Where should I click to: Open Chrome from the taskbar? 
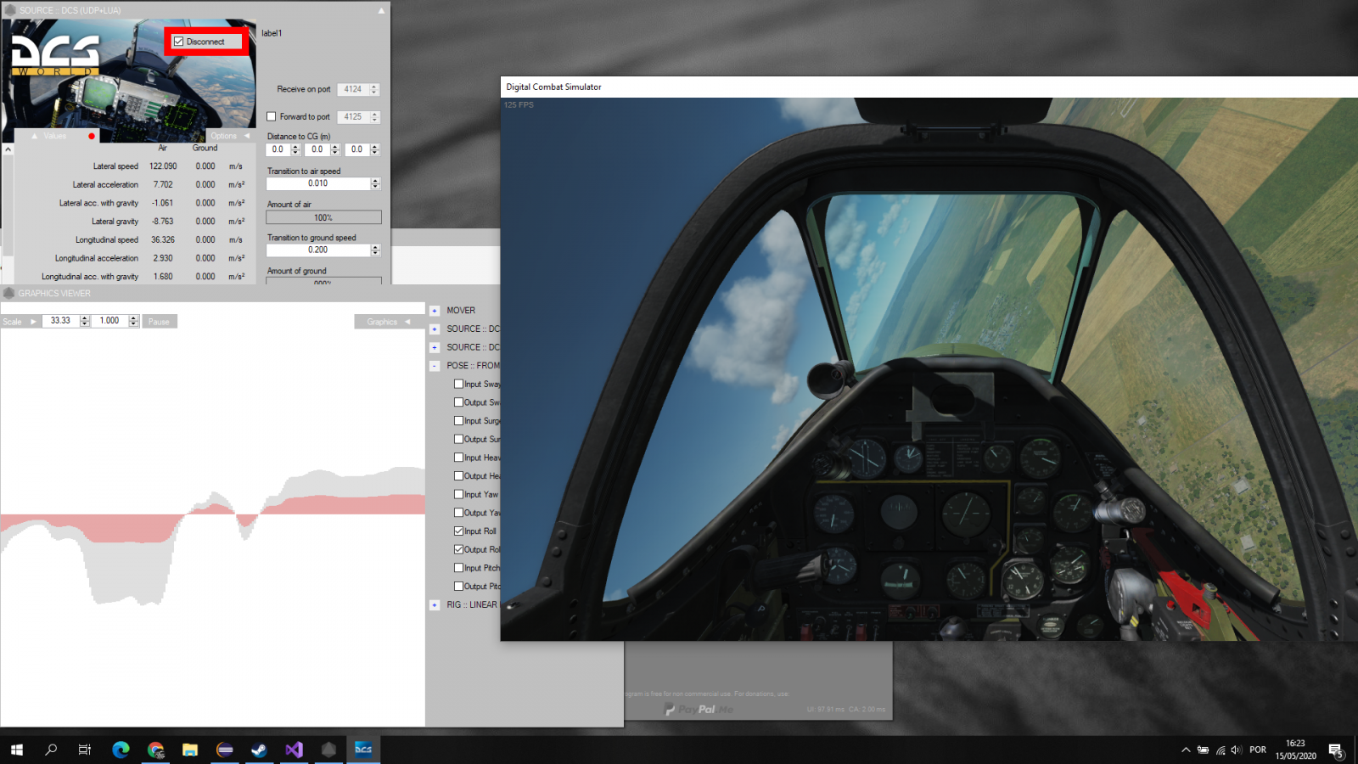pos(155,750)
